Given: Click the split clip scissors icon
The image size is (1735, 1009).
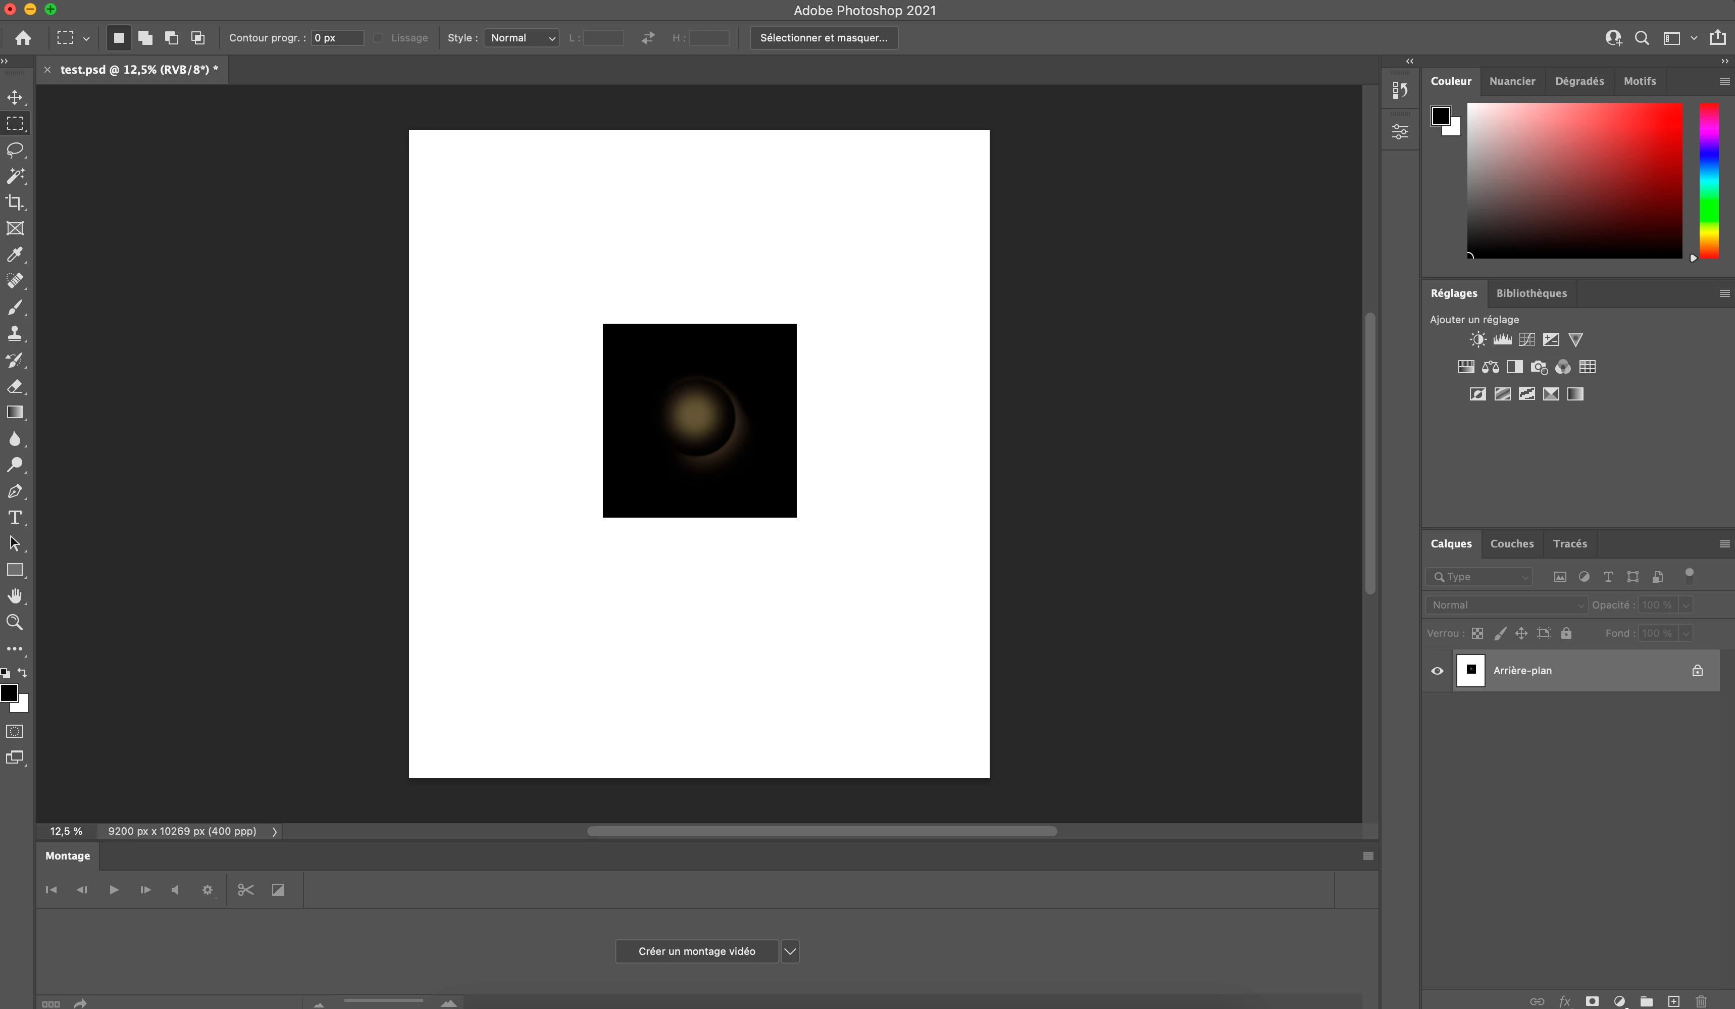Looking at the screenshot, I should point(246,890).
